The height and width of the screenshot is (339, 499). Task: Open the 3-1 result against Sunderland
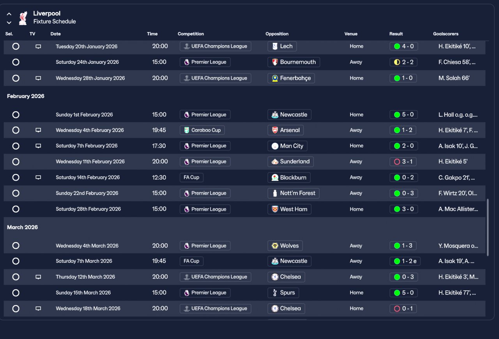[x=403, y=162]
